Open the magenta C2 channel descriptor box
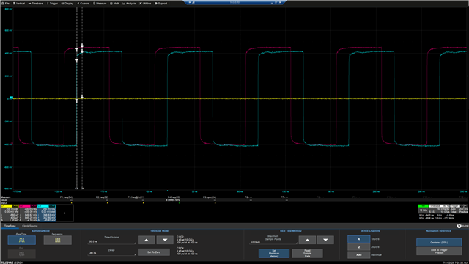This screenshot has height=264, width=469. click(x=28, y=213)
